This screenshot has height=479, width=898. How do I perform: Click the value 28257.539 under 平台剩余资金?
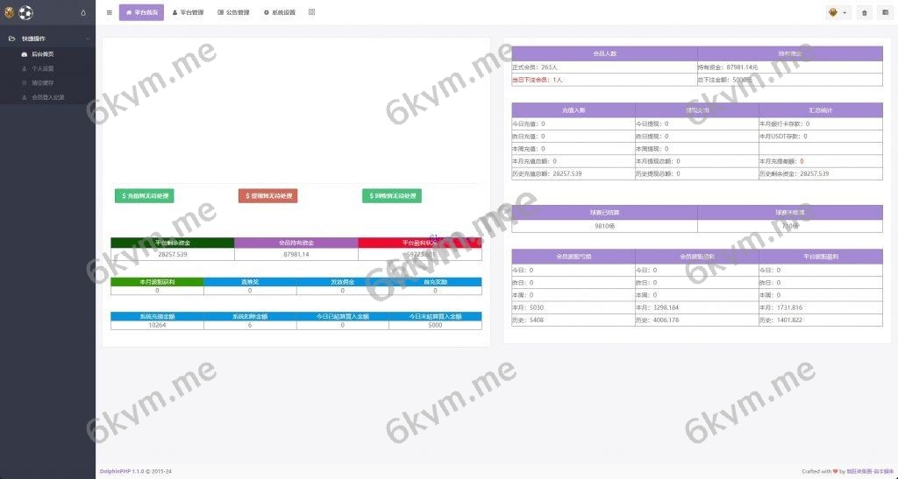pyautogui.click(x=173, y=254)
